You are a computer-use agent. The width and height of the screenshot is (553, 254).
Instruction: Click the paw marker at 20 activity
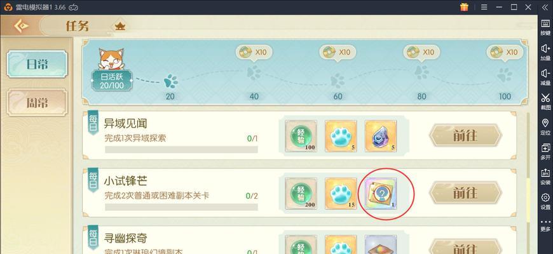pos(171,81)
